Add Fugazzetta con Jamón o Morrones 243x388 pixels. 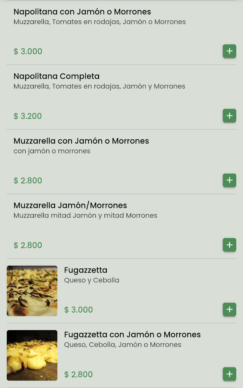229,374
